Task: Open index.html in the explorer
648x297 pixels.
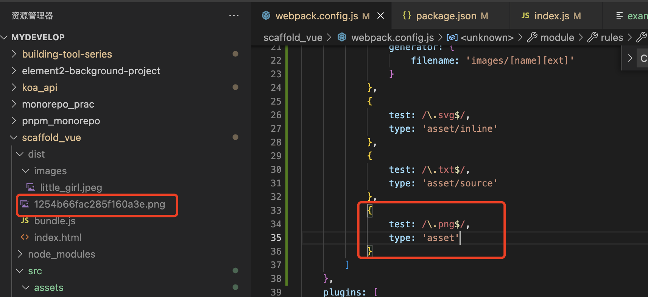Action: 58,237
